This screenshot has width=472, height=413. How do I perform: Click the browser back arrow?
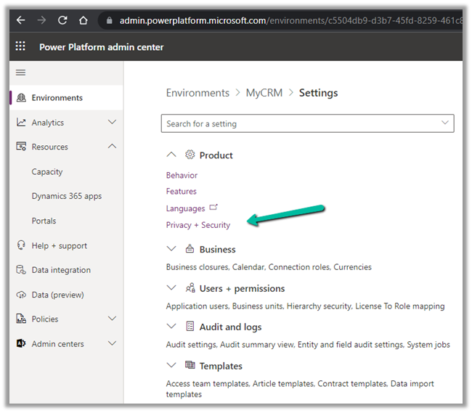20,20
